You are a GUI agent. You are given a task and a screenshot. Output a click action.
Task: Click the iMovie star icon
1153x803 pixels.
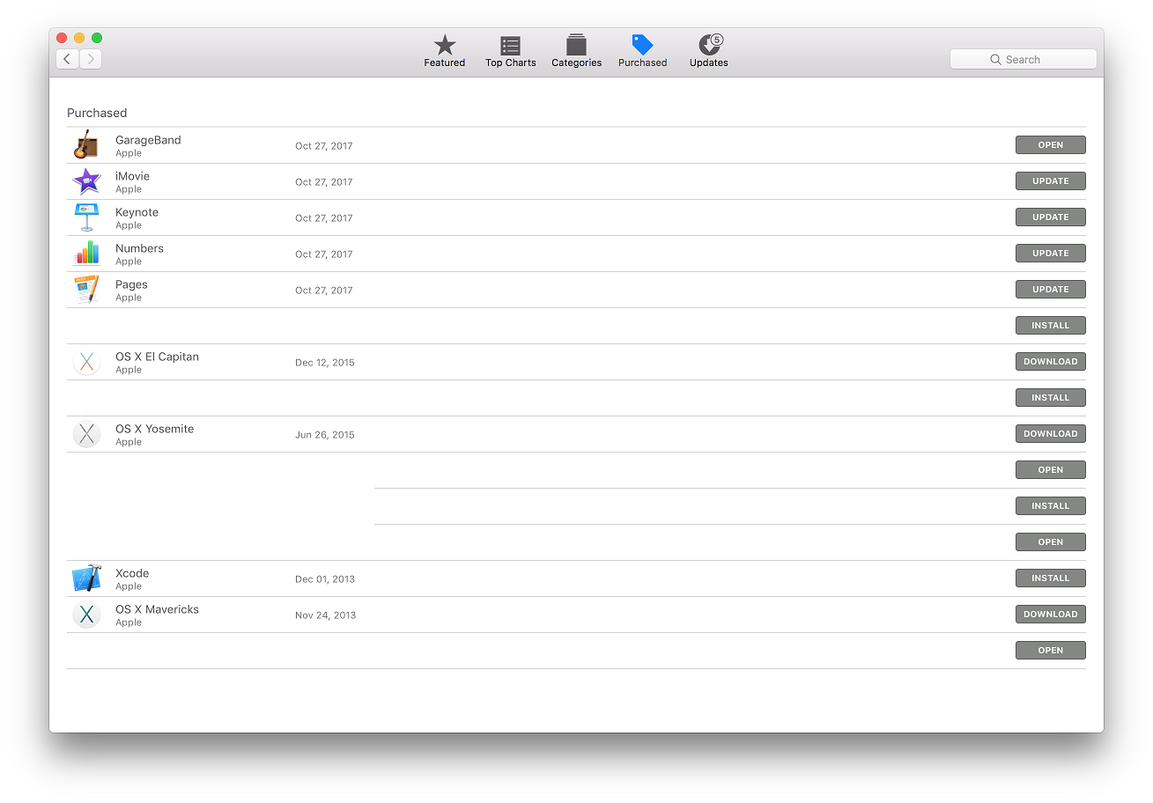point(86,181)
